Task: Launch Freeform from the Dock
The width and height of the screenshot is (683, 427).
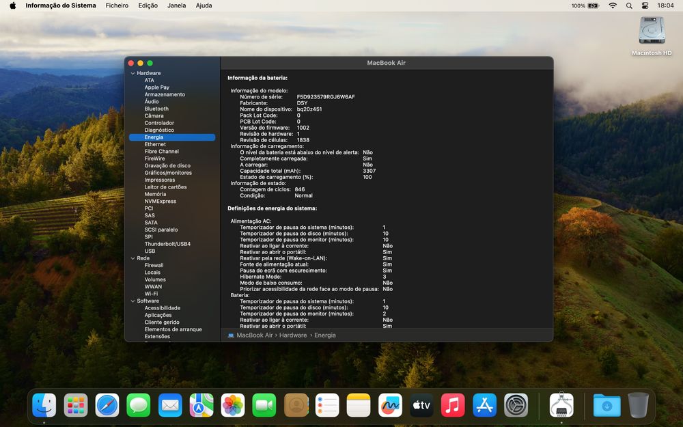Action: 390,405
